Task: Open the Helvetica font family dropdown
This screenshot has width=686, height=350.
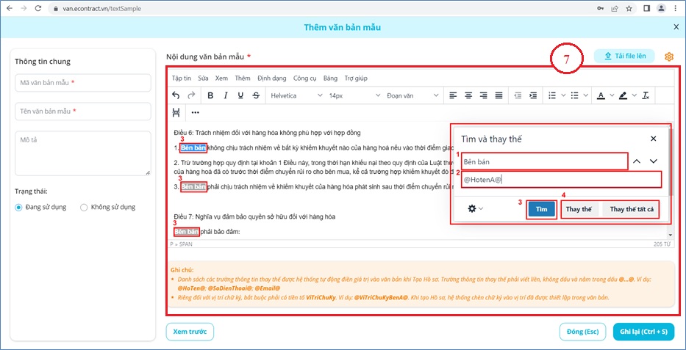Action: tap(296, 95)
